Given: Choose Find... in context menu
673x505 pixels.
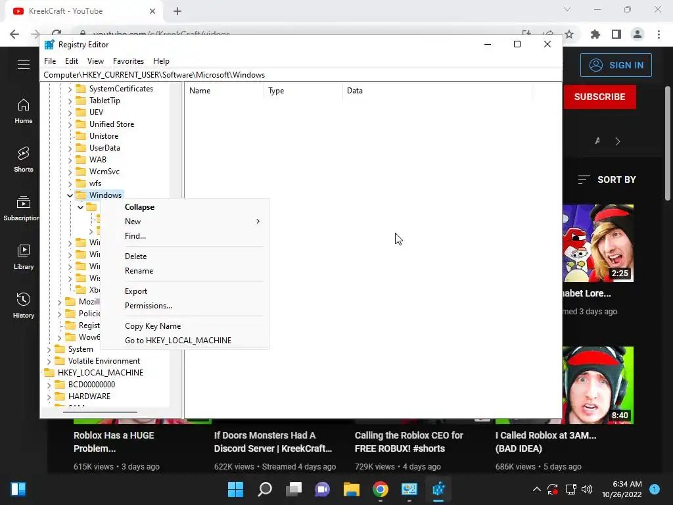Looking at the screenshot, I should (185, 236).
